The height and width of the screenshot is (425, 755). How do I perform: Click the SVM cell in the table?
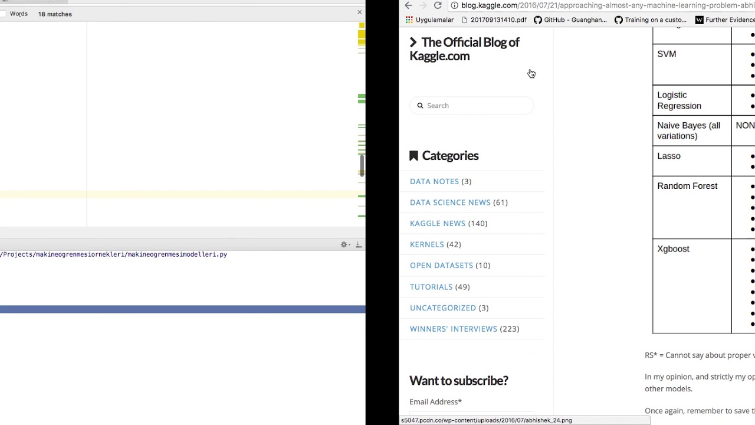click(692, 64)
